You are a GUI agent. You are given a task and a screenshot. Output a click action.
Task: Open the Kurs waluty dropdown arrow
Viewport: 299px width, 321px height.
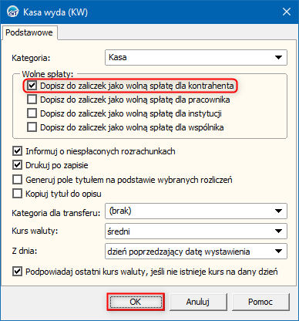(x=278, y=231)
